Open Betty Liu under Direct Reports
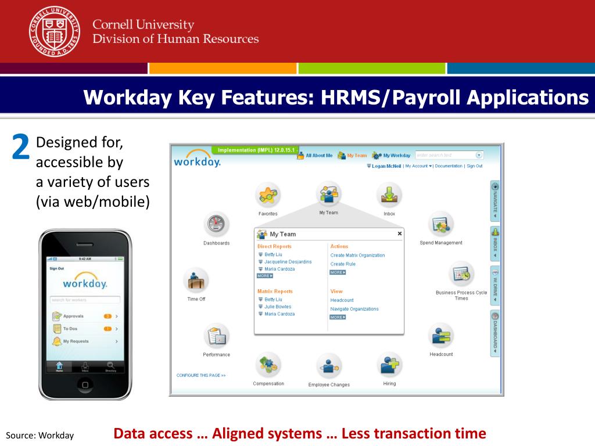Viewport: 595px width, 446px height. (x=273, y=254)
